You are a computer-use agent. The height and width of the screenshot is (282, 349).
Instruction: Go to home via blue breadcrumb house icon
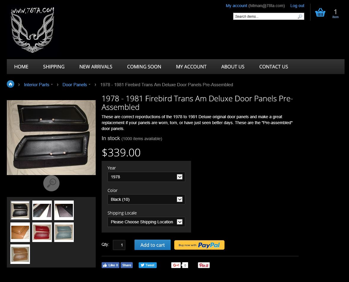tap(10, 84)
